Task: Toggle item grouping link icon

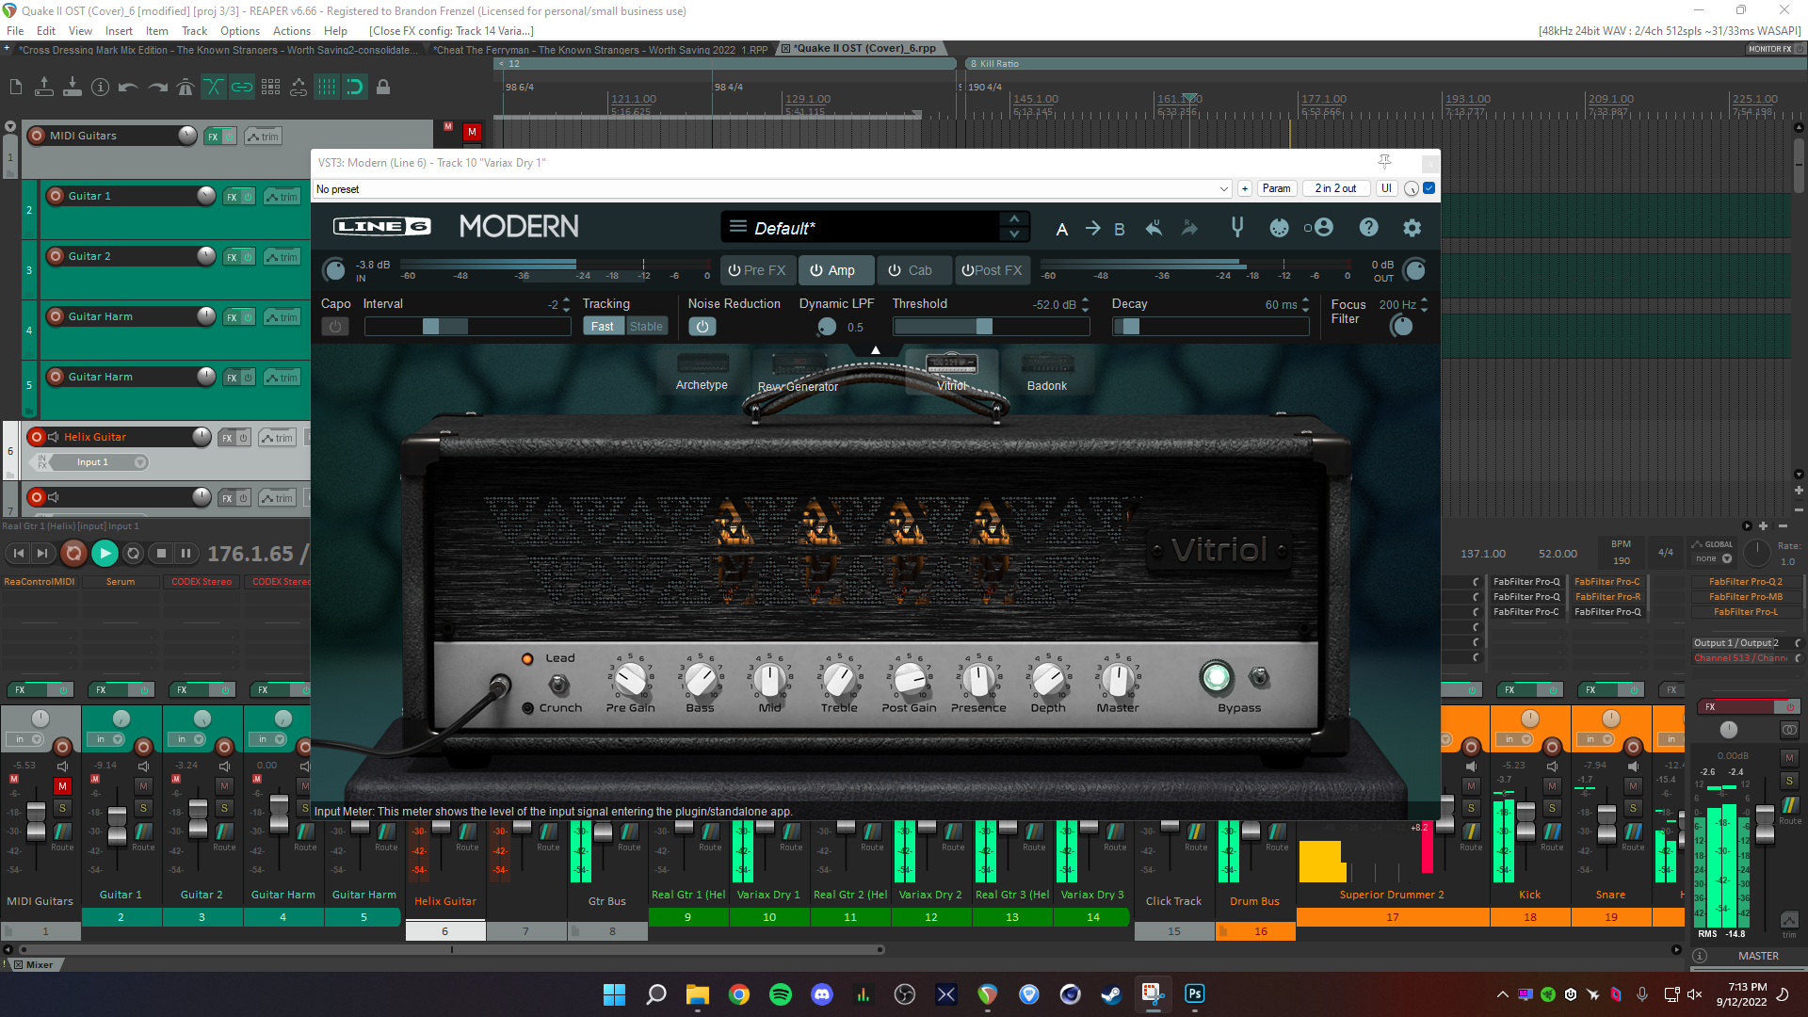Action: tap(242, 87)
